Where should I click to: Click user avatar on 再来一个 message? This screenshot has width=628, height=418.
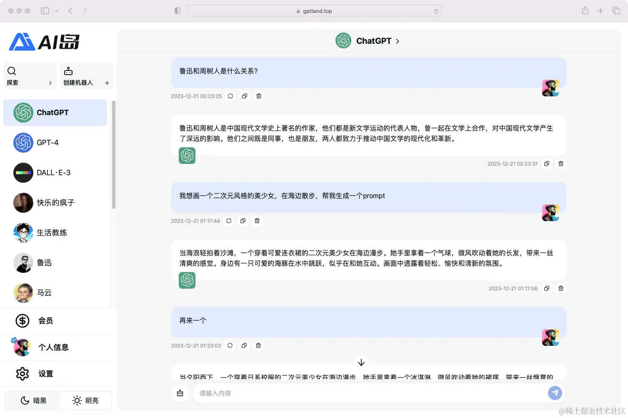550,337
